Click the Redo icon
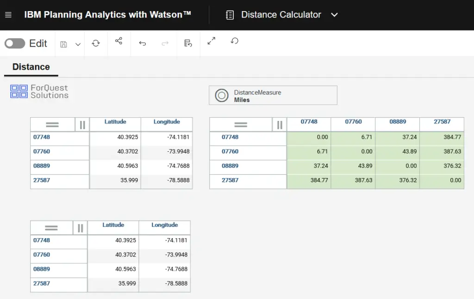This screenshot has width=474, height=299. click(x=164, y=43)
